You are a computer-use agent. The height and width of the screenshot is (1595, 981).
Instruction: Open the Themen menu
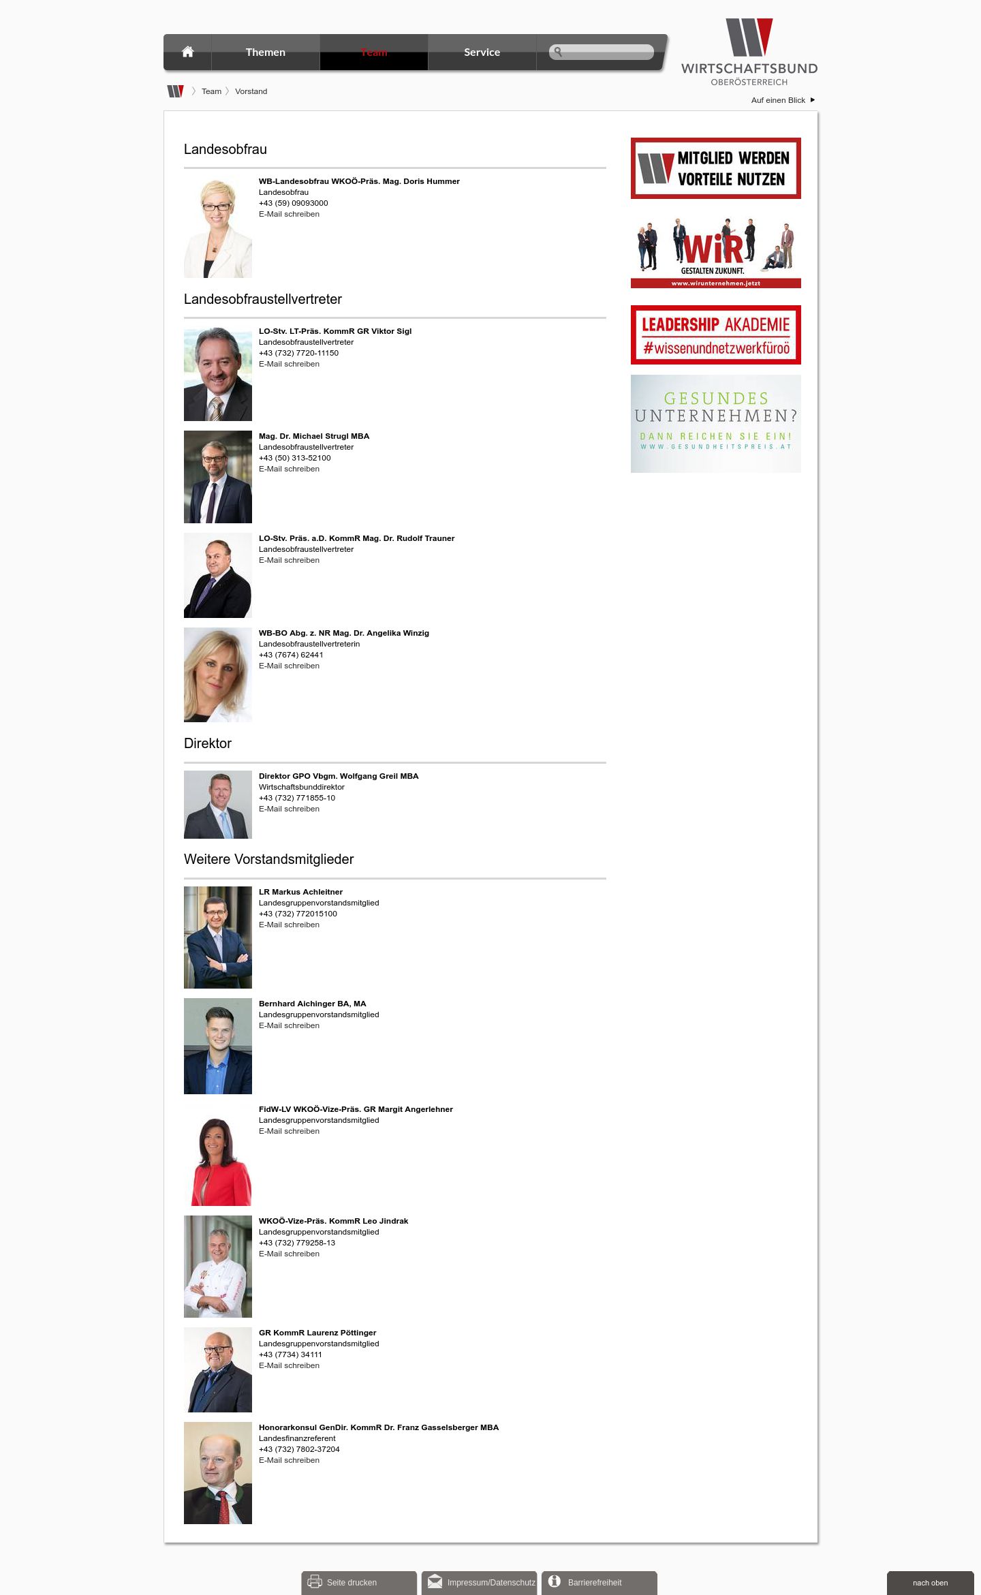266,52
